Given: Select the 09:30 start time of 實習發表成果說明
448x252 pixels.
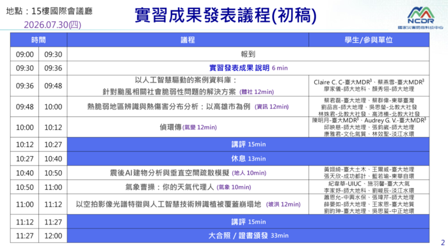Looking at the screenshot, I should click(24, 68).
